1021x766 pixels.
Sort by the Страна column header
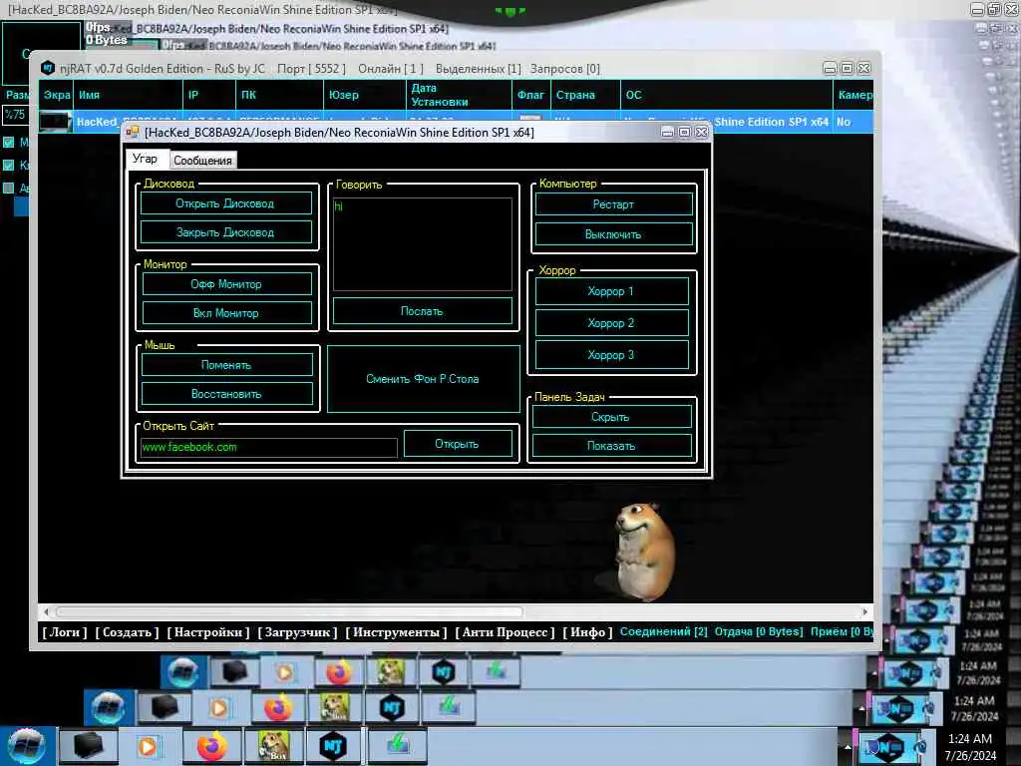[x=585, y=95]
